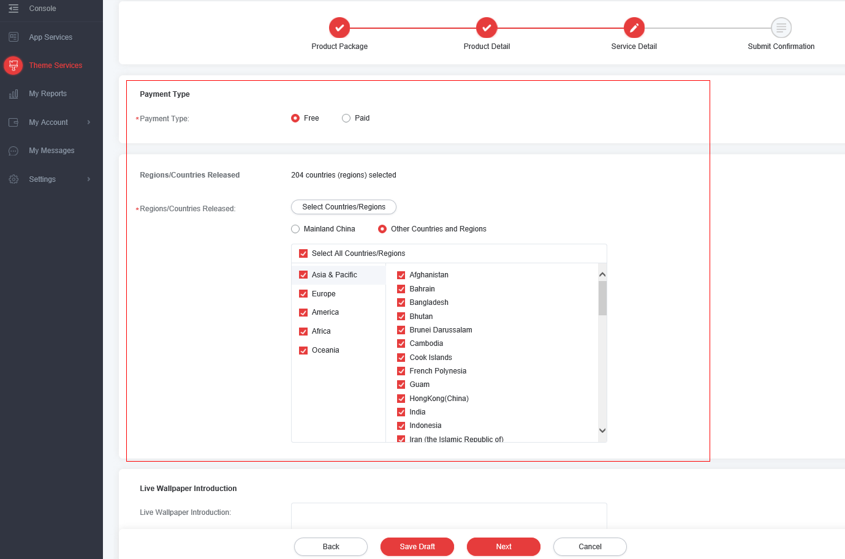Click the My Account wallet icon
845x559 pixels.
point(13,122)
